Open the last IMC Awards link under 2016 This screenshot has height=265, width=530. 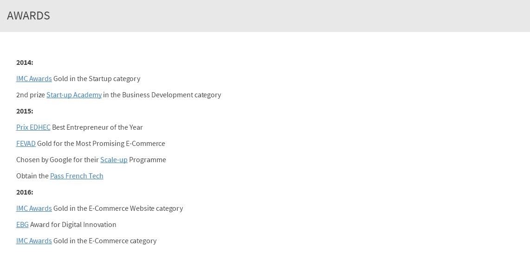[34, 241]
